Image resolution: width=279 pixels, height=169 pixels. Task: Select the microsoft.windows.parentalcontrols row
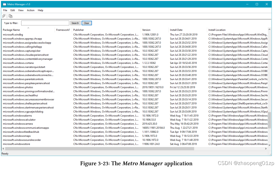click(x=135, y=79)
